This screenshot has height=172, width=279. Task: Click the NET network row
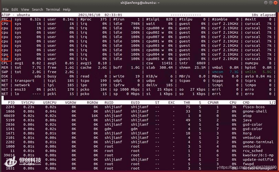point(138,85)
